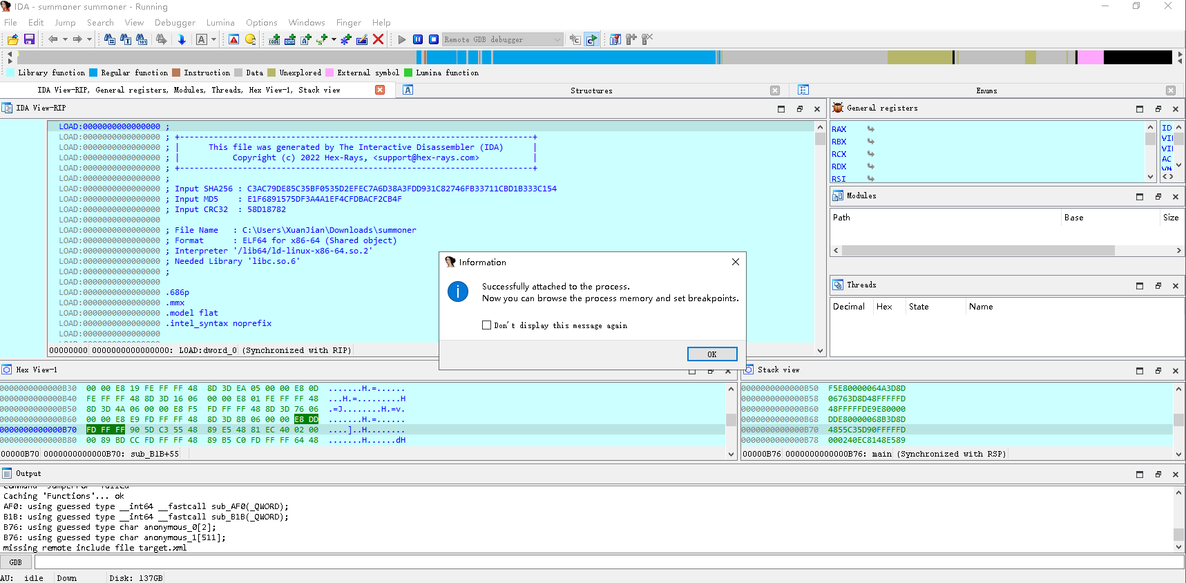Click the Threads panel icon

click(x=838, y=285)
